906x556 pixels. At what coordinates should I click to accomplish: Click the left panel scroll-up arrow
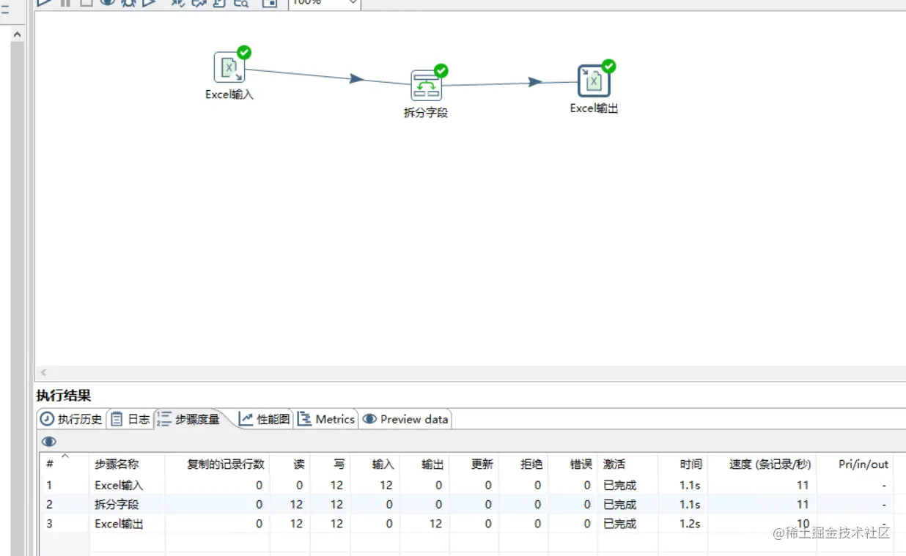17,34
